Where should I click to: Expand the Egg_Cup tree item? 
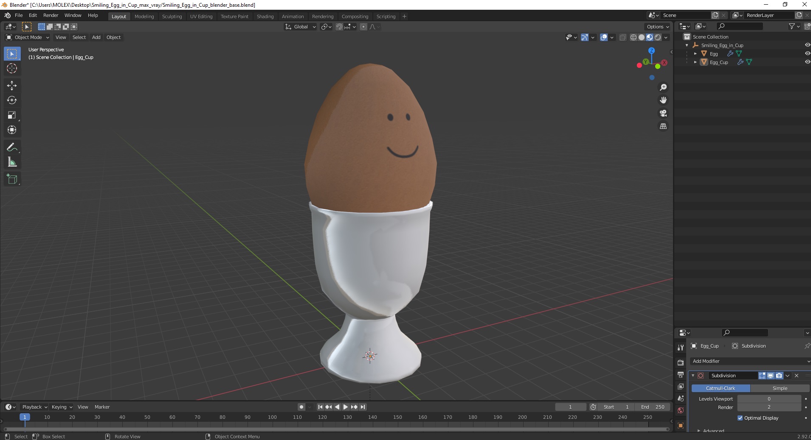click(695, 62)
